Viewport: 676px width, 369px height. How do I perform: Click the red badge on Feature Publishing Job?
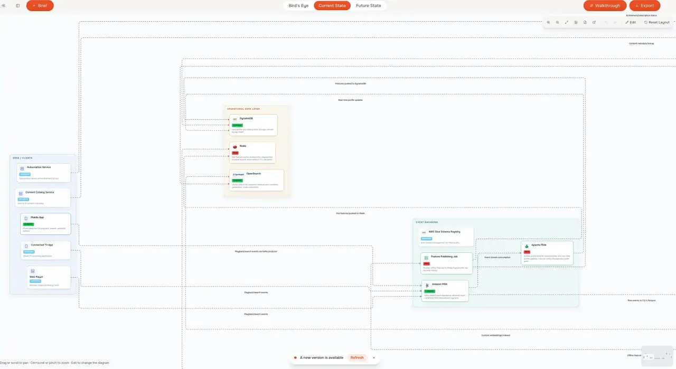(x=426, y=263)
